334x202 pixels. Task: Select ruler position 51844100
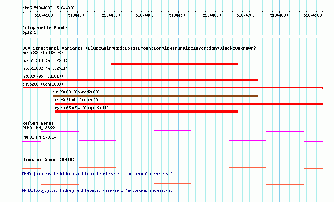(44, 15)
